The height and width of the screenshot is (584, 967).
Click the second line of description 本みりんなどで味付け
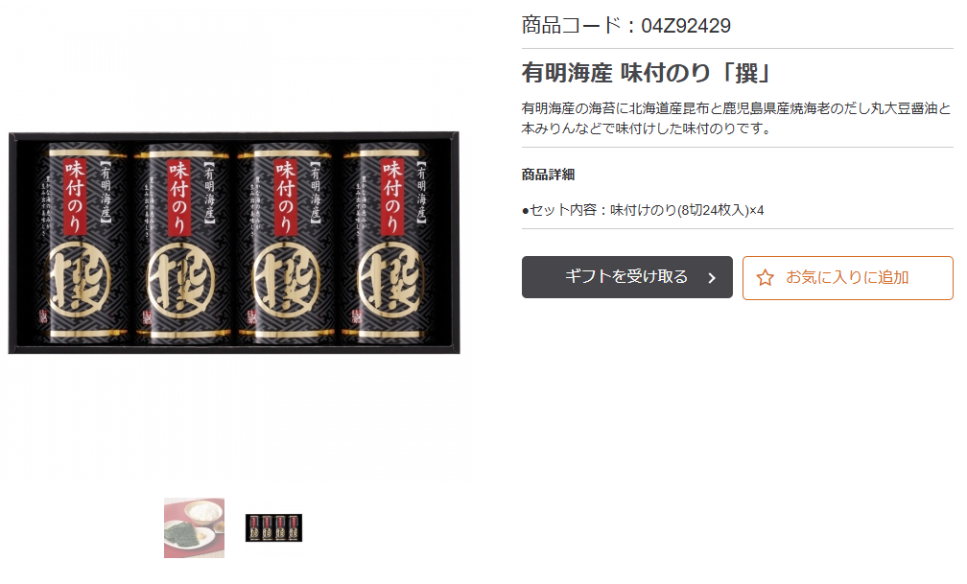tap(646, 128)
